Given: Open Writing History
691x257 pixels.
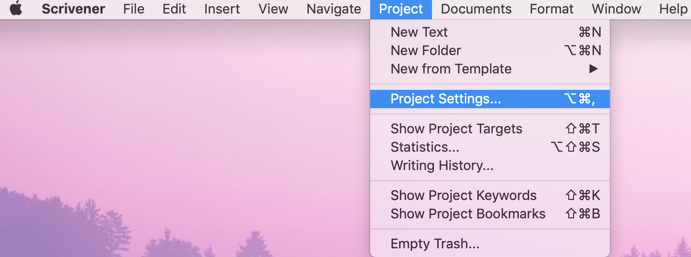Looking at the screenshot, I should click(442, 166).
